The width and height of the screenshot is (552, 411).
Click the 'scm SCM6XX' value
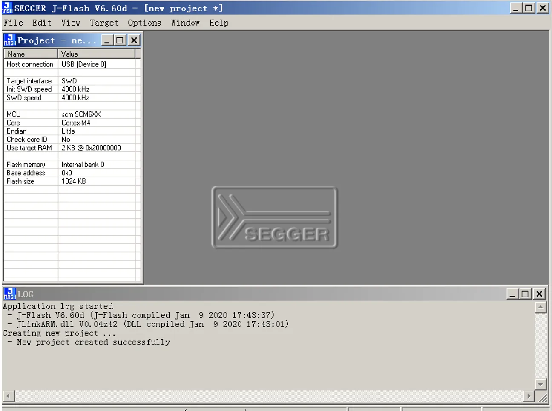click(x=81, y=114)
